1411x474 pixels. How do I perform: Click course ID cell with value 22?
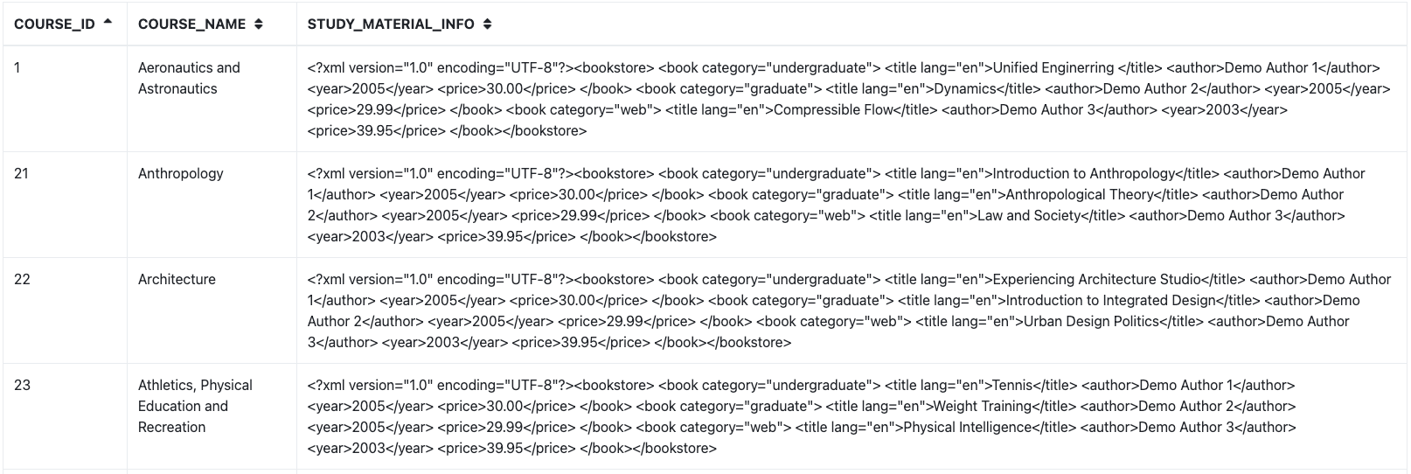point(22,280)
